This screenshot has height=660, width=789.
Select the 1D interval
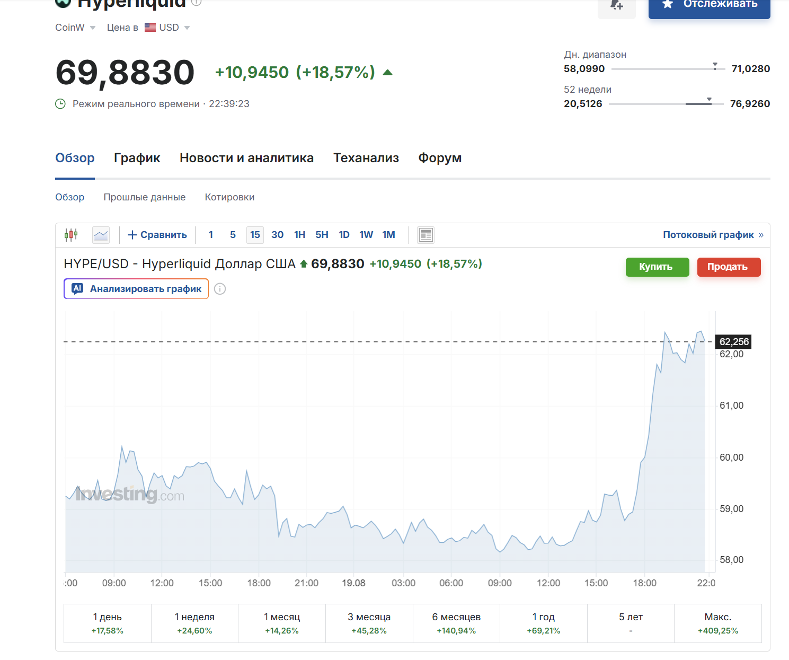tap(344, 235)
